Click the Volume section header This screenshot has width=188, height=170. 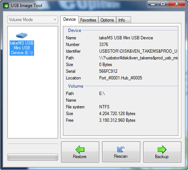[x=76, y=86]
